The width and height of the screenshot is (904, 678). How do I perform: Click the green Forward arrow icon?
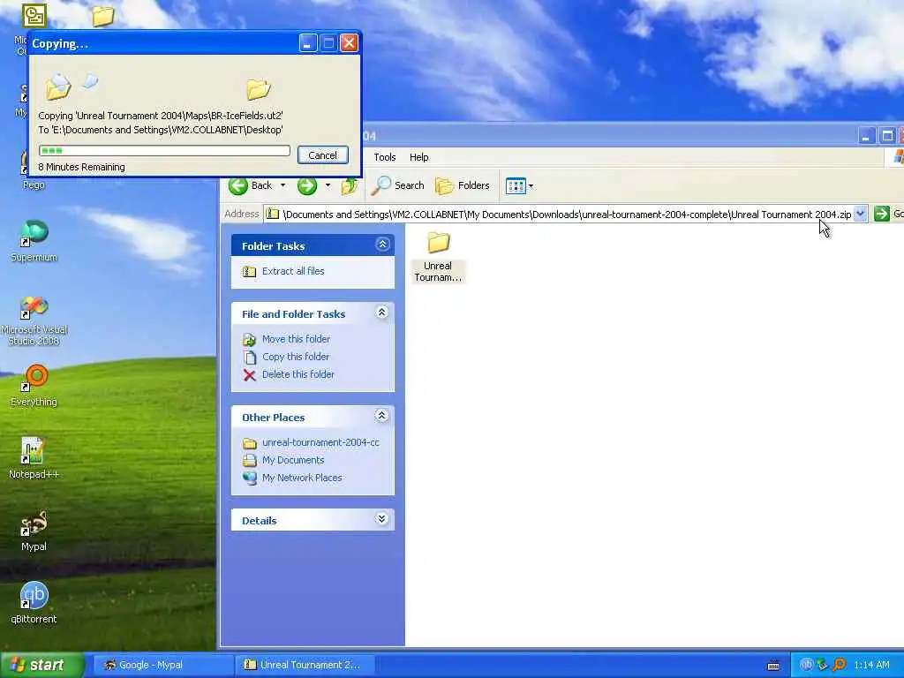click(x=306, y=185)
